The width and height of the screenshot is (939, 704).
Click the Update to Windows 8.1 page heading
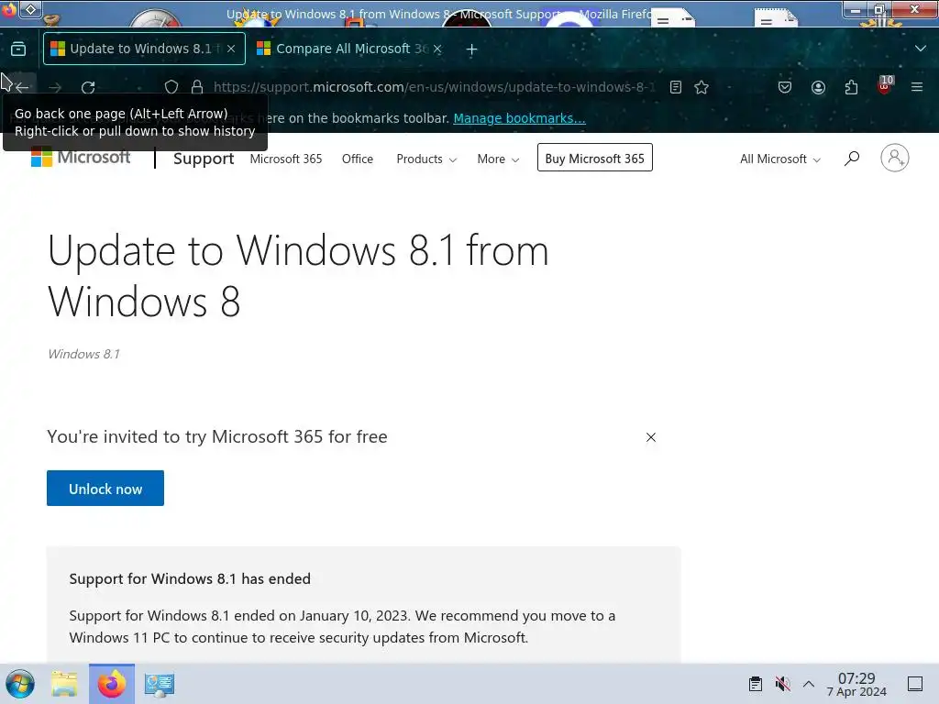pyautogui.click(x=298, y=275)
